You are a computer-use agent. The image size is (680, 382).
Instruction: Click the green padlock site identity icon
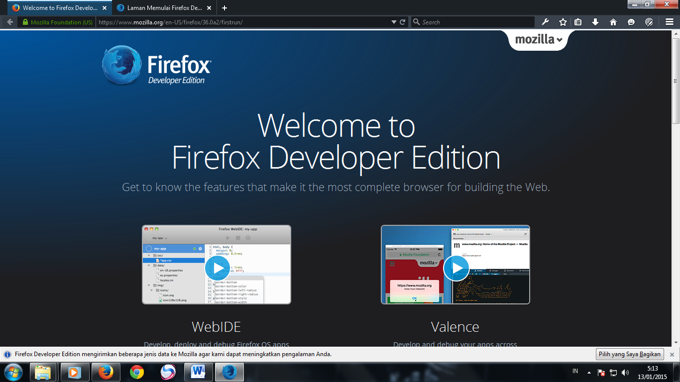click(25, 22)
